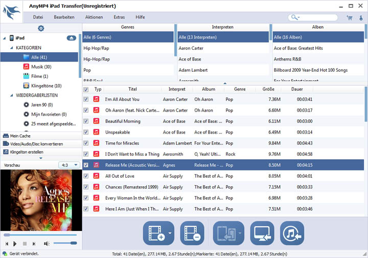Click the expander arrow below Klingelton erstellen

pos(41,158)
